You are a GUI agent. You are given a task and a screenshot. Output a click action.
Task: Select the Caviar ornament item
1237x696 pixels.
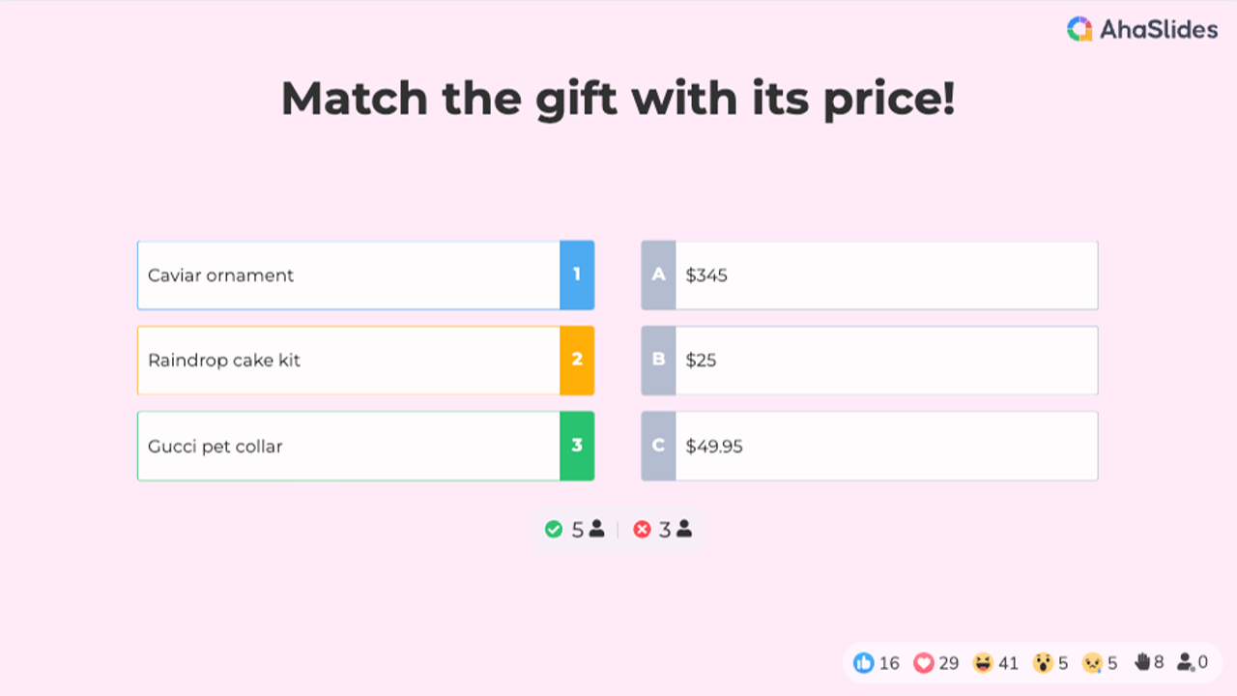(348, 275)
